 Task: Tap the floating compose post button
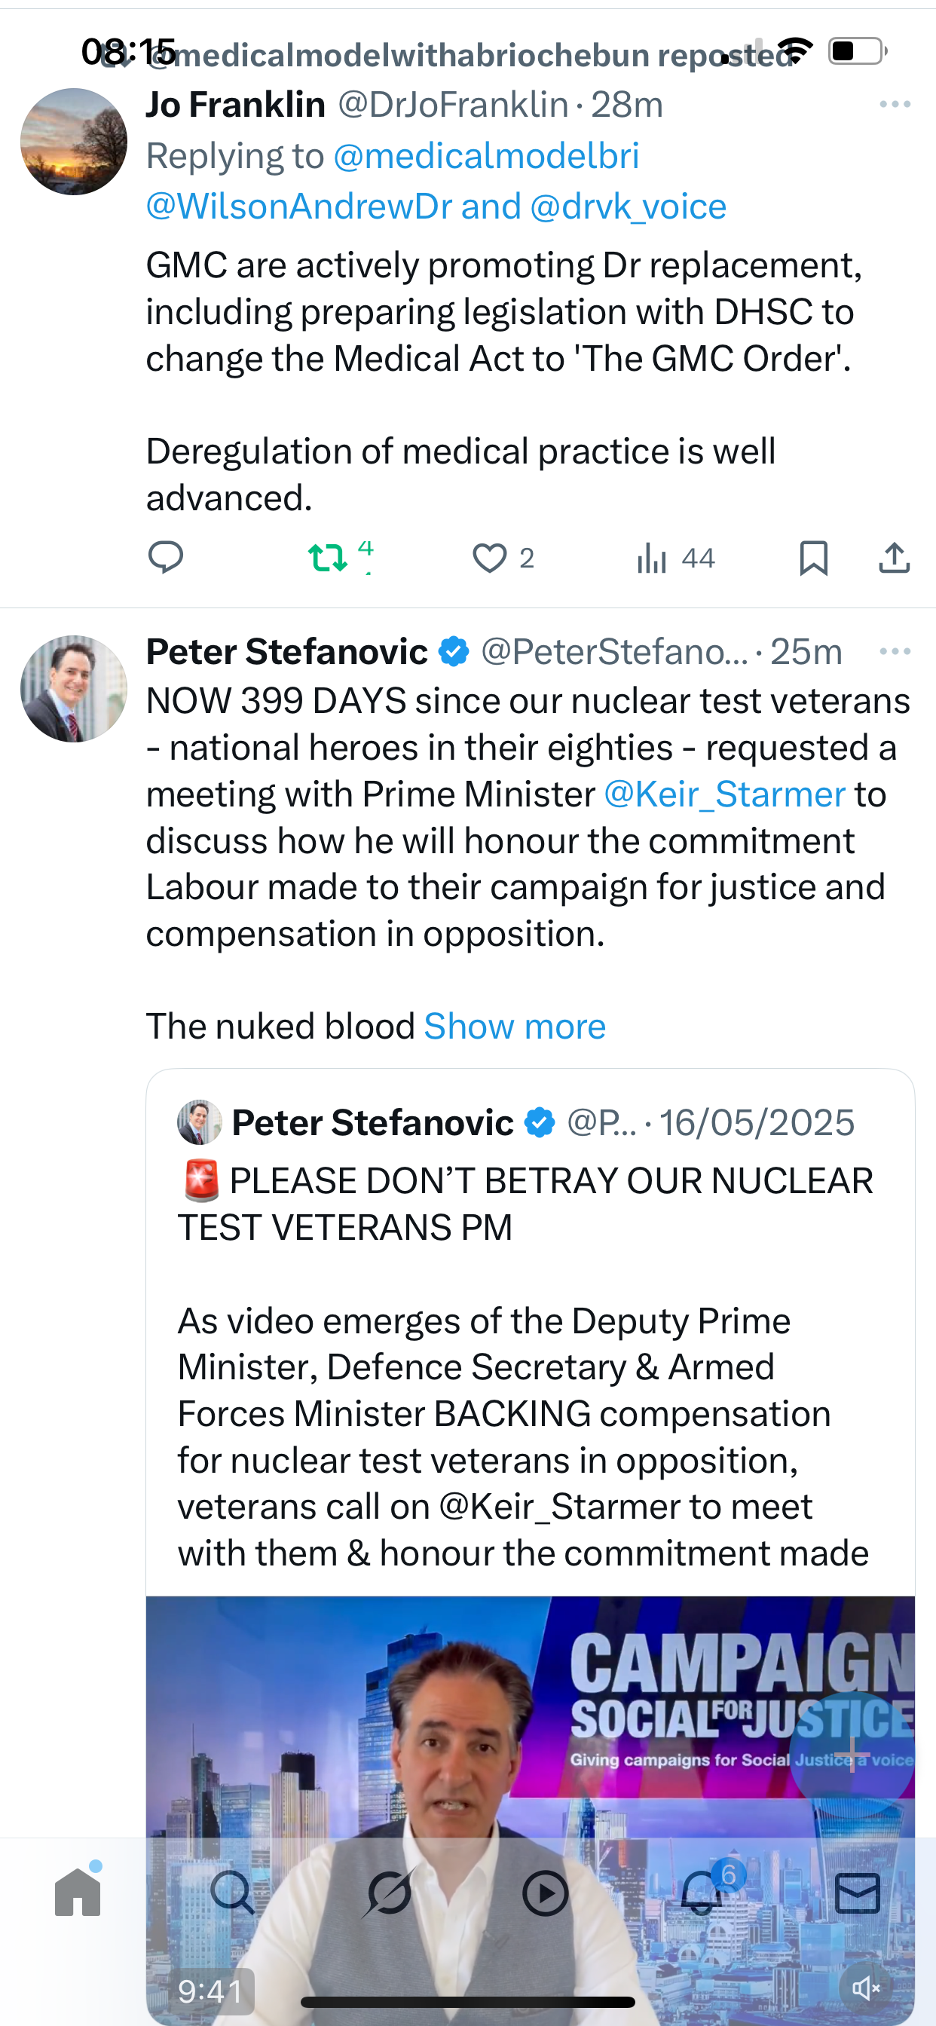851,1754
